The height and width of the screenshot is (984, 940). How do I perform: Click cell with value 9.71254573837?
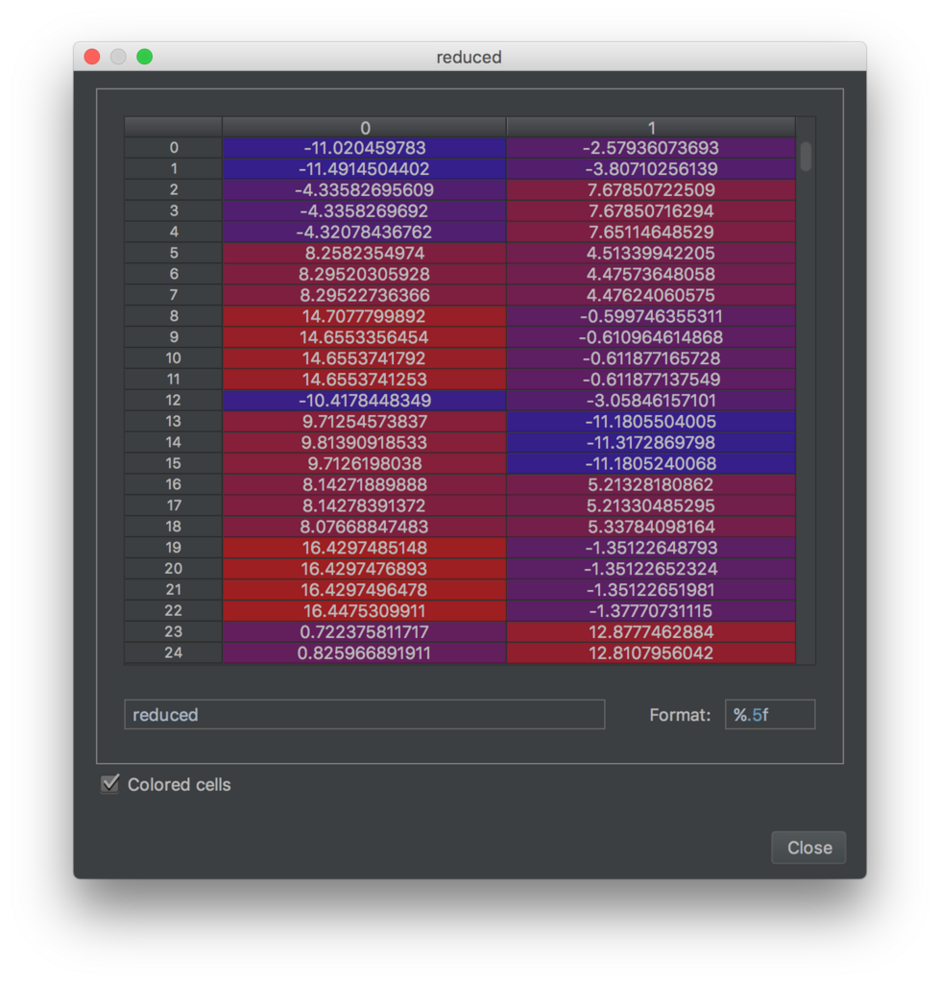pyautogui.click(x=364, y=421)
